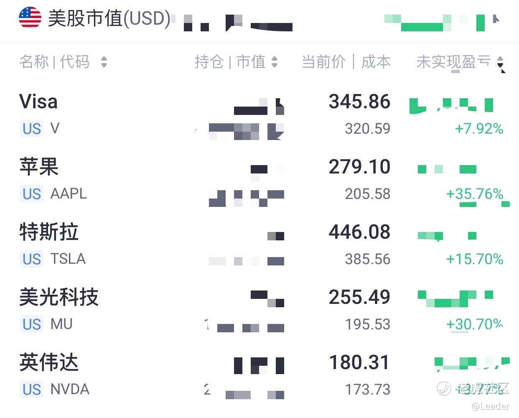The height and width of the screenshot is (418, 519).
Task: Click the 当前价 | 成本 column header
Action: coord(346,62)
